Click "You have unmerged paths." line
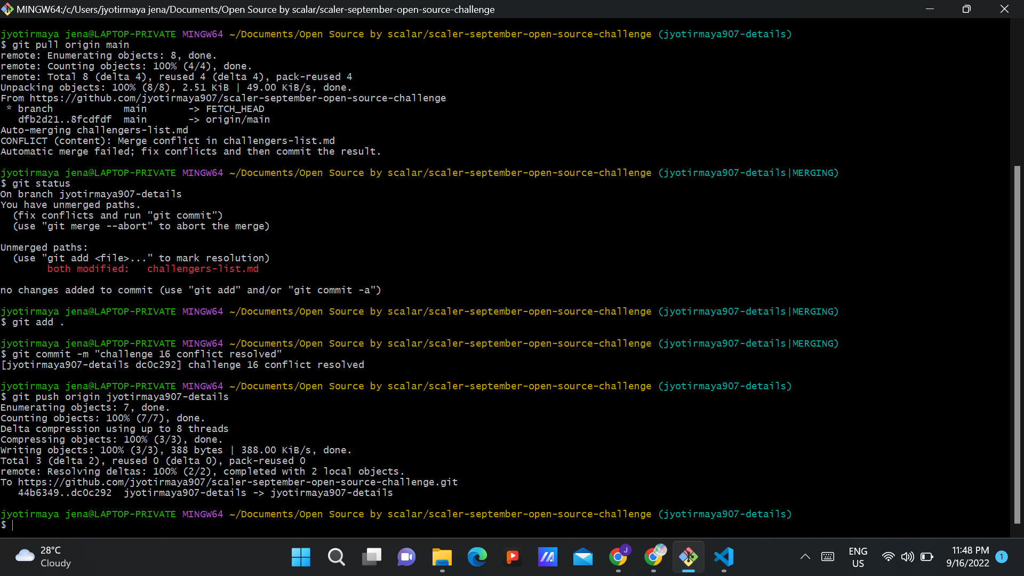 click(70, 205)
